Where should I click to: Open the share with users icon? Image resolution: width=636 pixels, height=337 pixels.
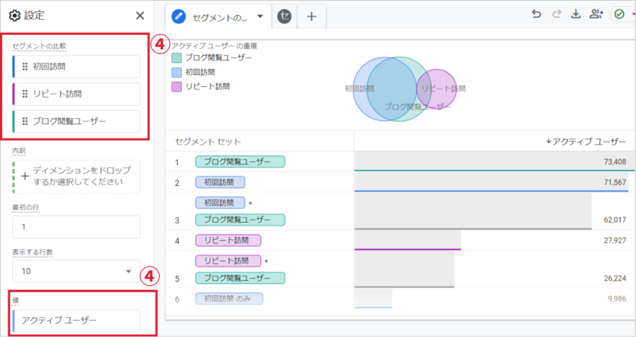pyautogui.click(x=596, y=14)
